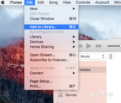Expand the Home Sharing submenu
The height and width of the screenshot is (103, 121).
(x=51, y=47)
